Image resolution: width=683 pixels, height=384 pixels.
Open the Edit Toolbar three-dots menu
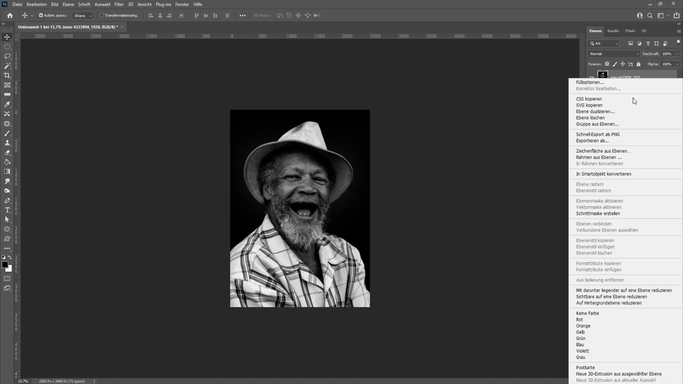pyautogui.click(x=7, y=249)
